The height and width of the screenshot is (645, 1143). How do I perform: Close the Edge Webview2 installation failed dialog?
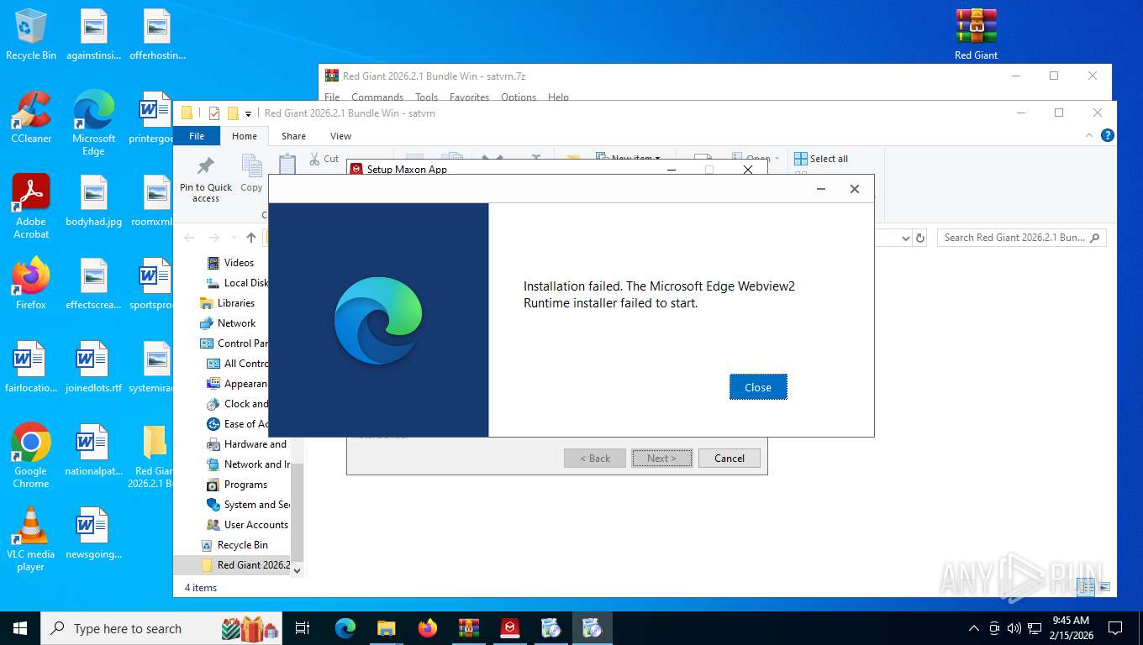point(757,387)
